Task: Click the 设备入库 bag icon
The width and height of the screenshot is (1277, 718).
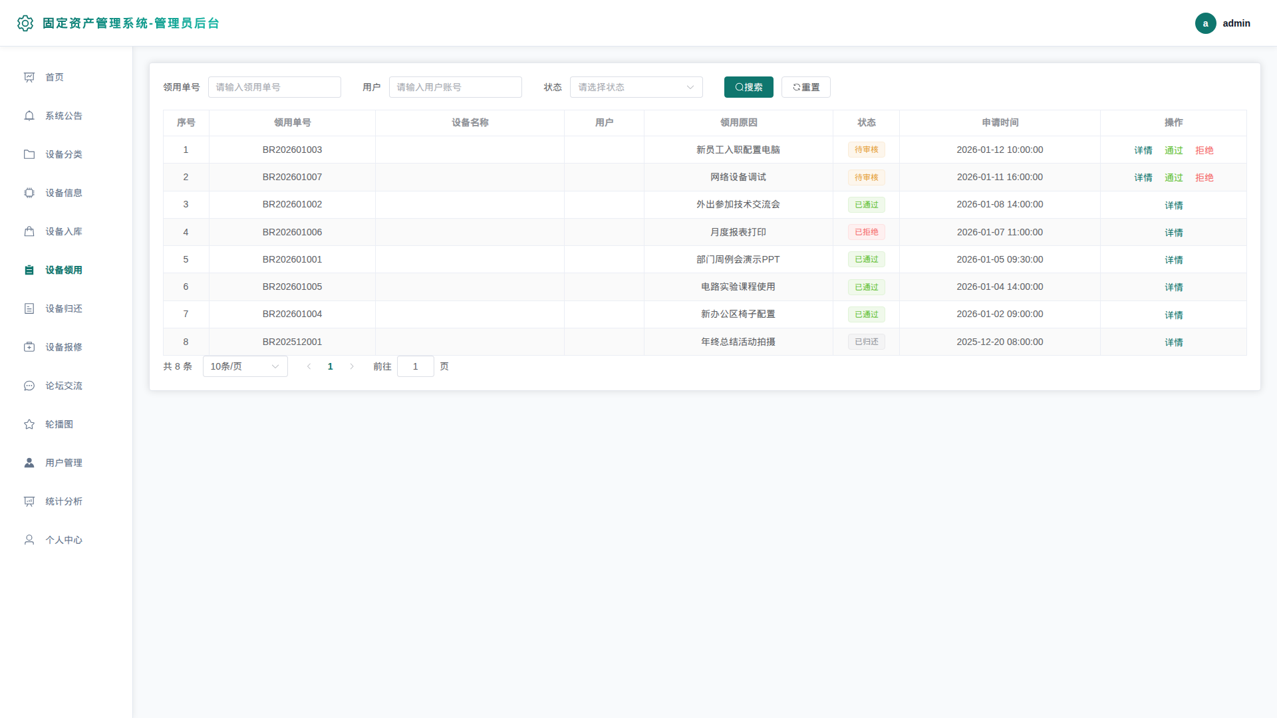Action: (x=29, y=231)
